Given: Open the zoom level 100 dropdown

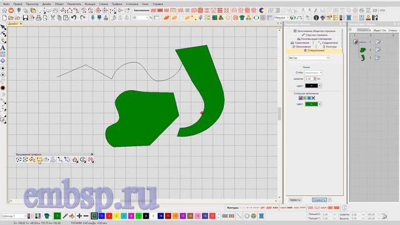Looking at the screenshot, I should pos(147,17).
